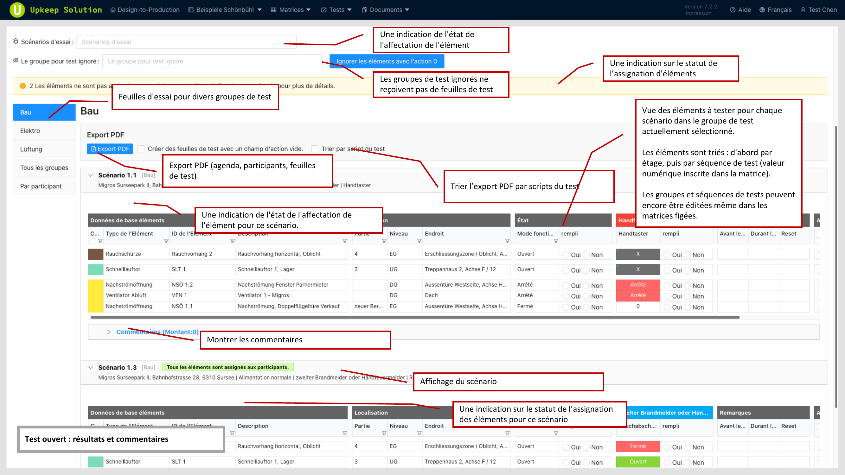The width and height of the screenshot is (845, 475).
Task: Enable empty action field test sheets checkbox
Action: click(x=141, y=149)
